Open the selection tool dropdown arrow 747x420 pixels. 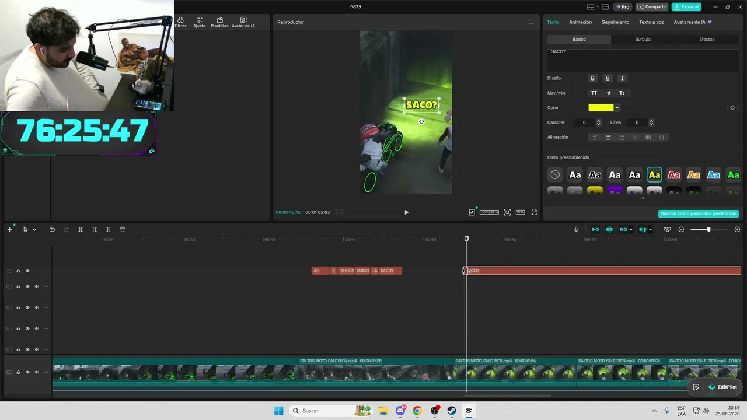34,230
